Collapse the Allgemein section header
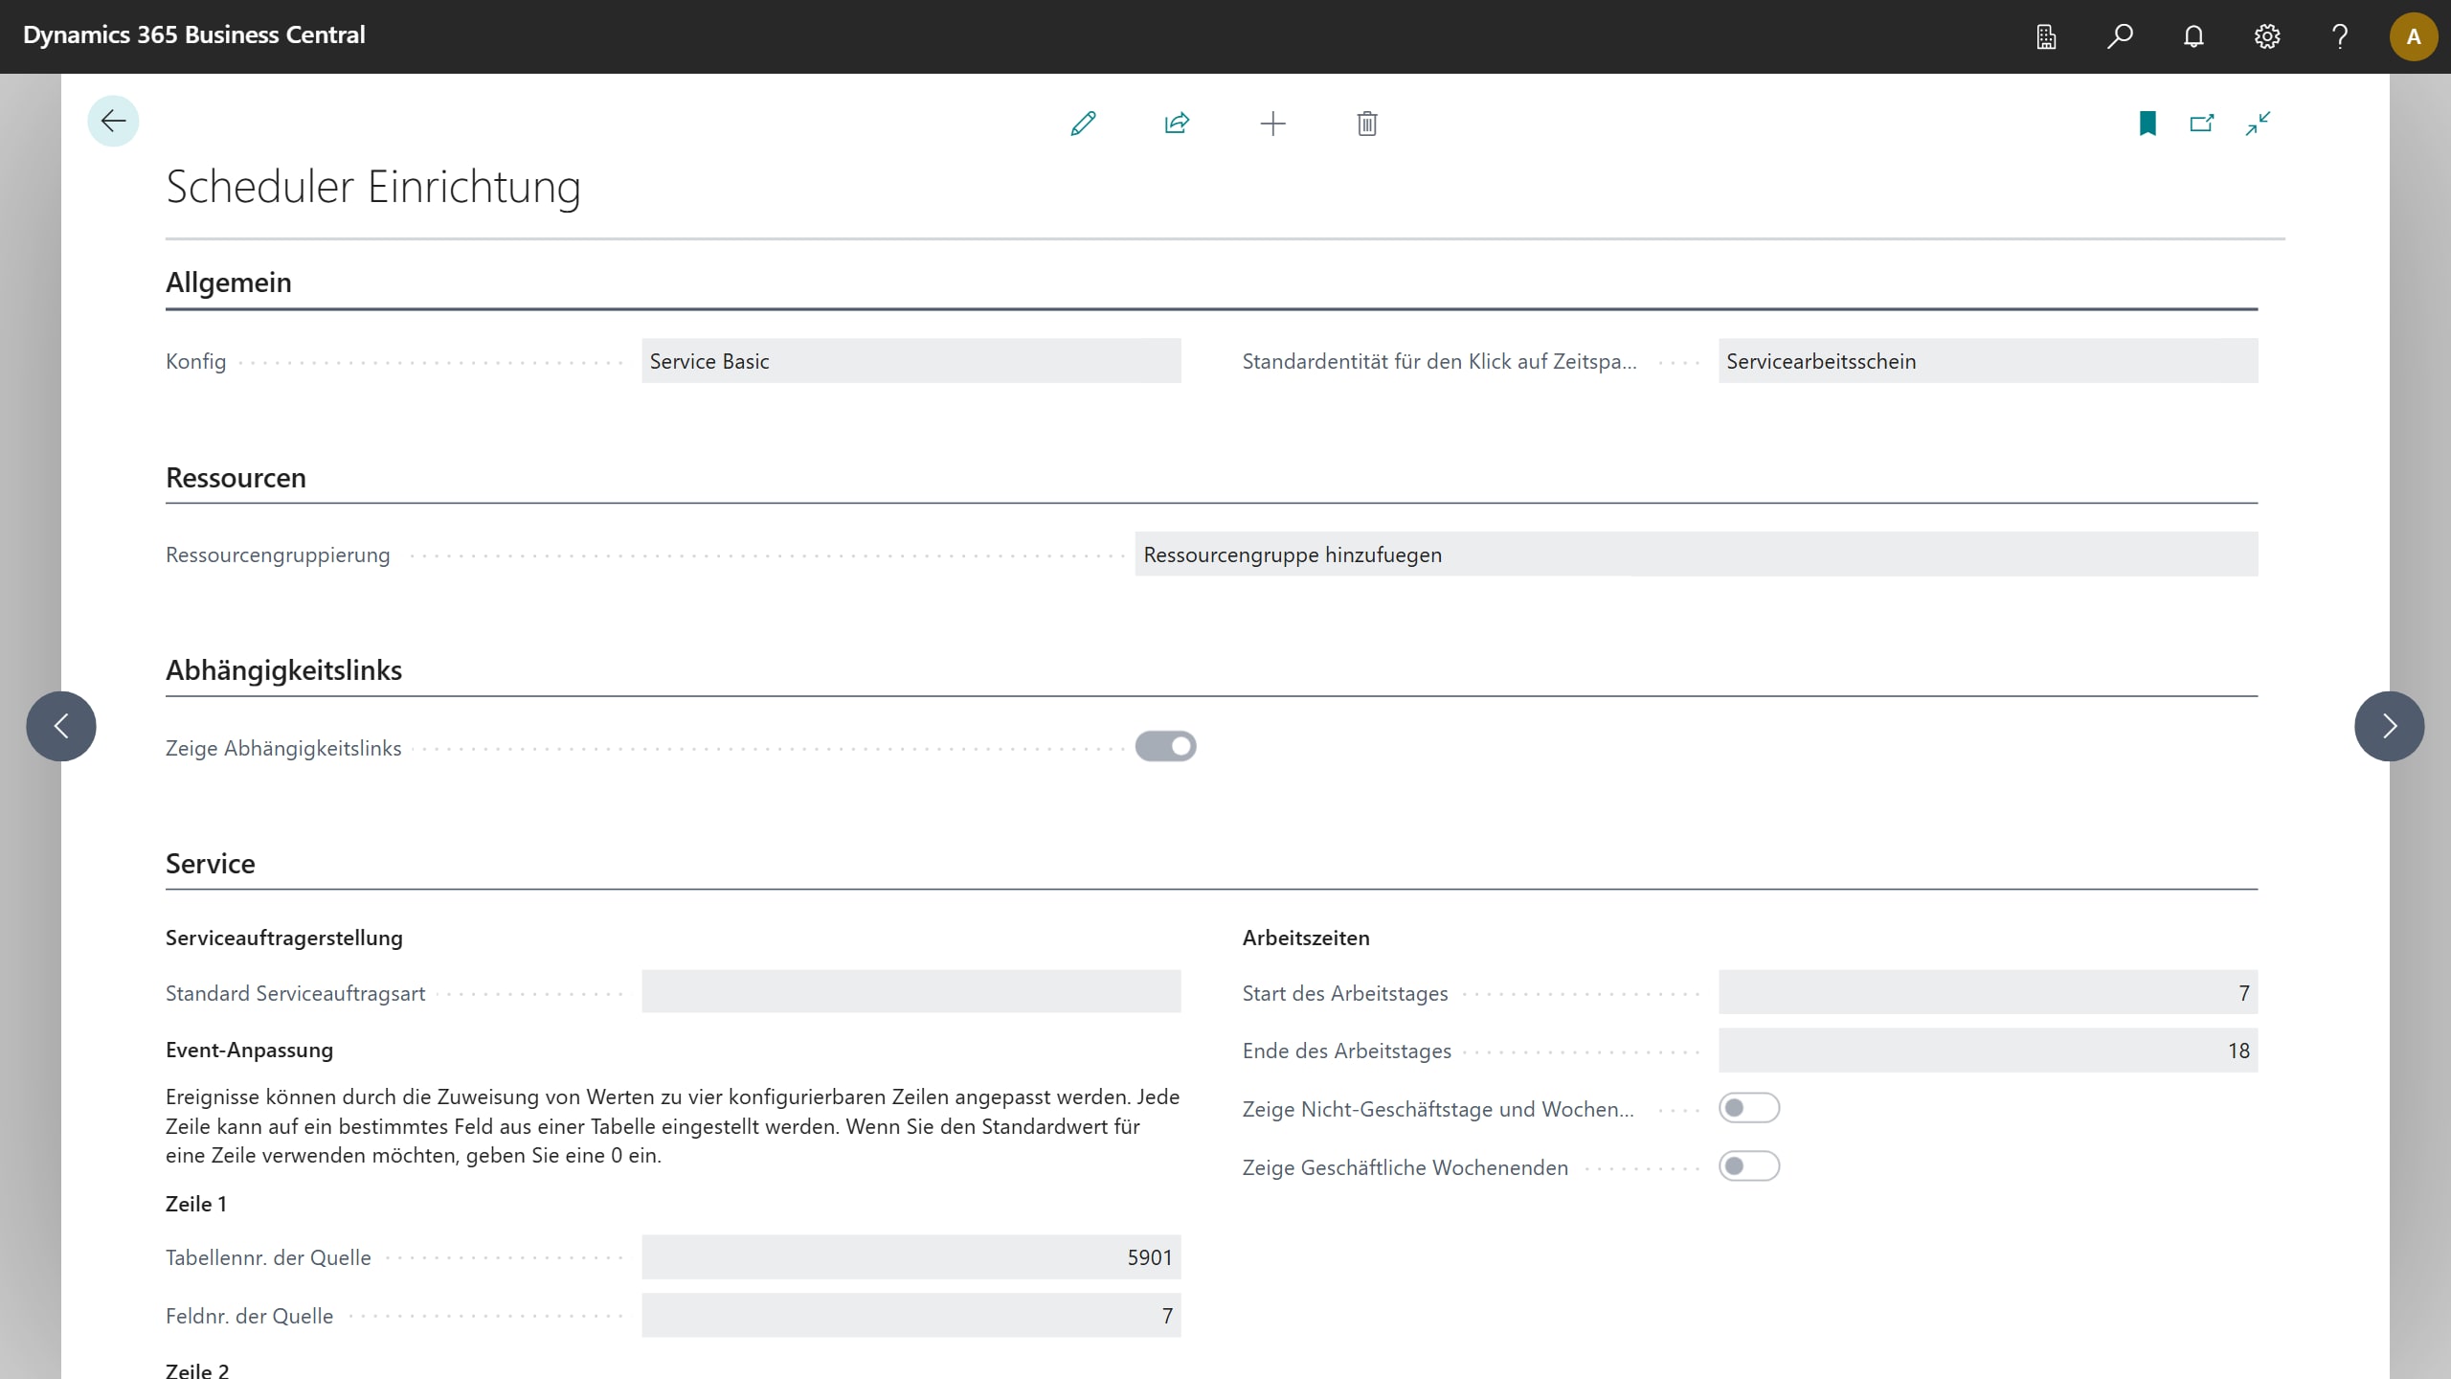 [229, 283]
